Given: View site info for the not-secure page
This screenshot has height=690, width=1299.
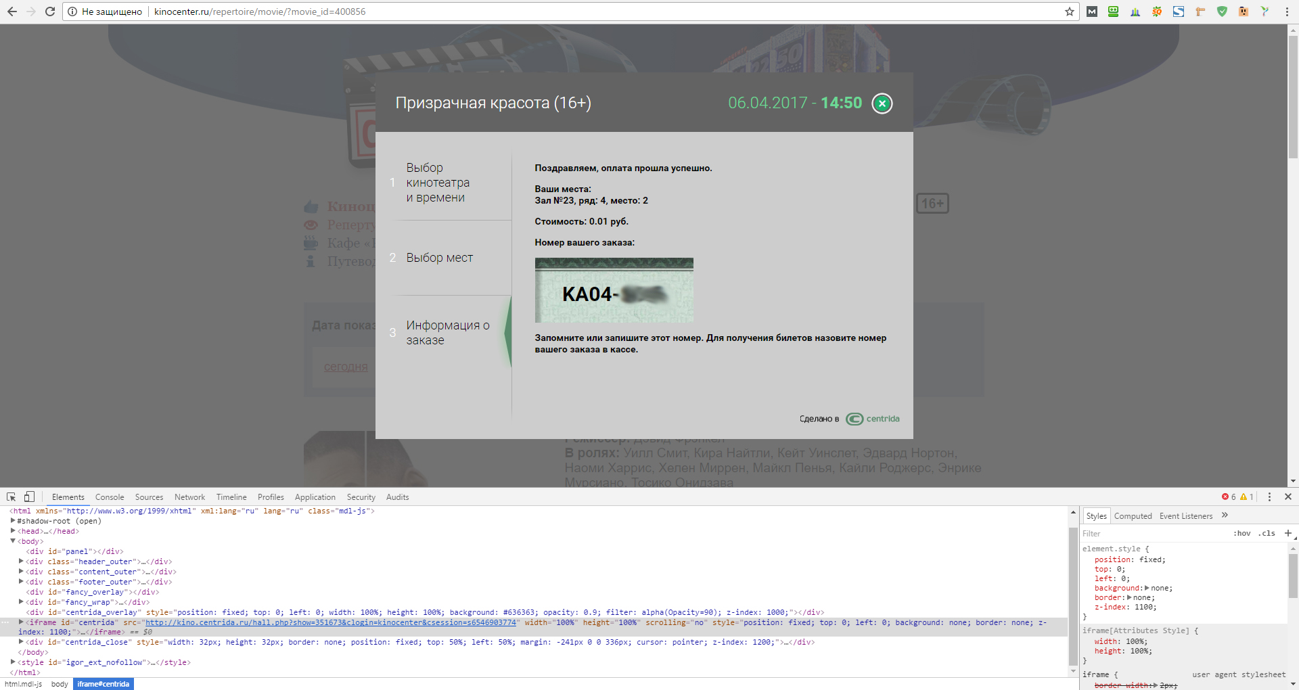Looking at the screenshot, I should click(72, 11).
